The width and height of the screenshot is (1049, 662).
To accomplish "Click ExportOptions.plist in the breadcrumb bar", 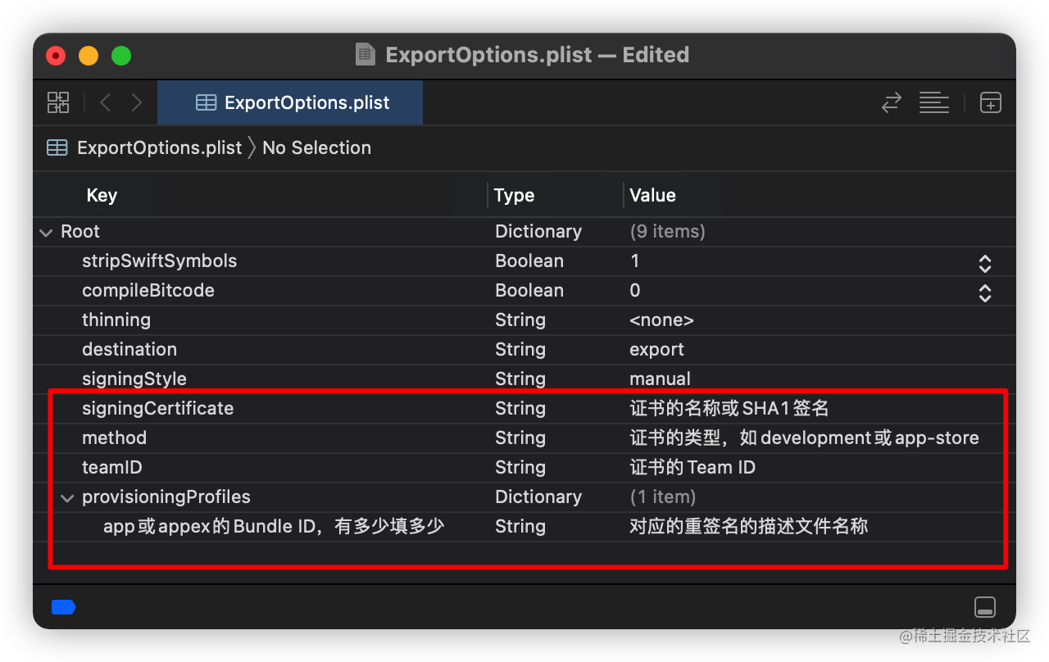I will pyautogui.click(x=160, y=147).
